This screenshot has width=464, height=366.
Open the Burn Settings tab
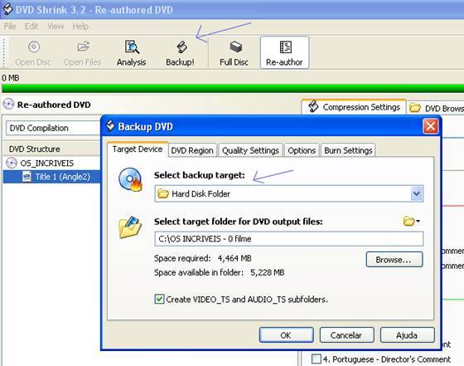[x=348, y=150]
